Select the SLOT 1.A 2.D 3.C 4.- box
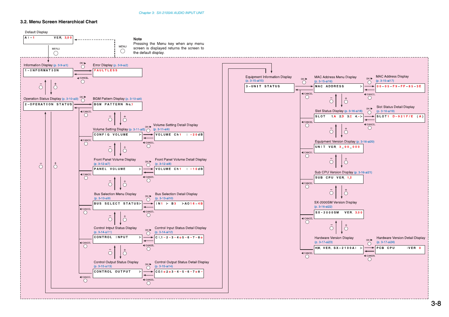 [x=339, y=118]
